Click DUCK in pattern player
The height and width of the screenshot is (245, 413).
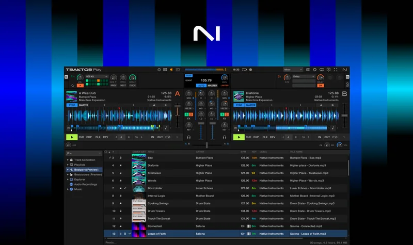point(133,86)
